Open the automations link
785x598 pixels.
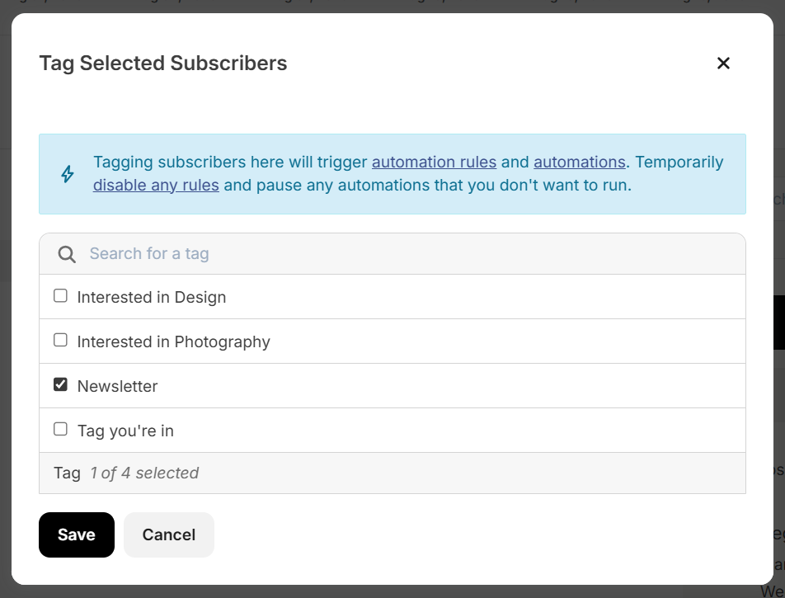click(x=579, y=162)
